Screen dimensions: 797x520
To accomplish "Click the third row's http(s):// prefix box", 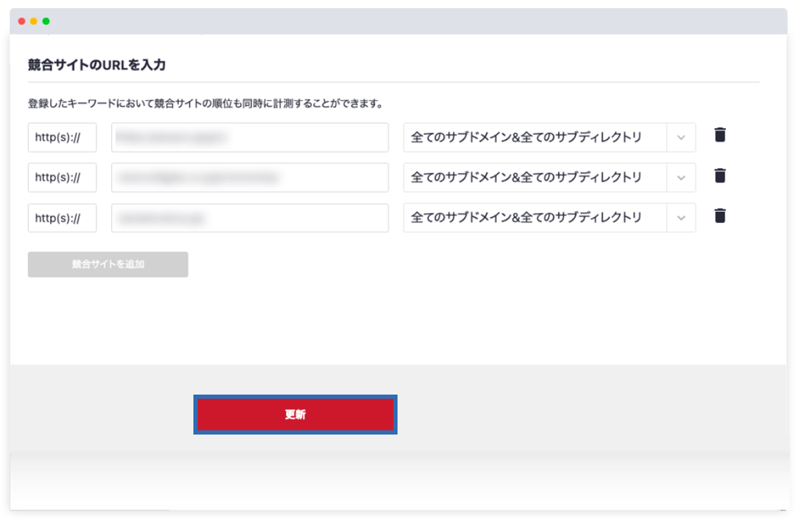I will 62,218.
